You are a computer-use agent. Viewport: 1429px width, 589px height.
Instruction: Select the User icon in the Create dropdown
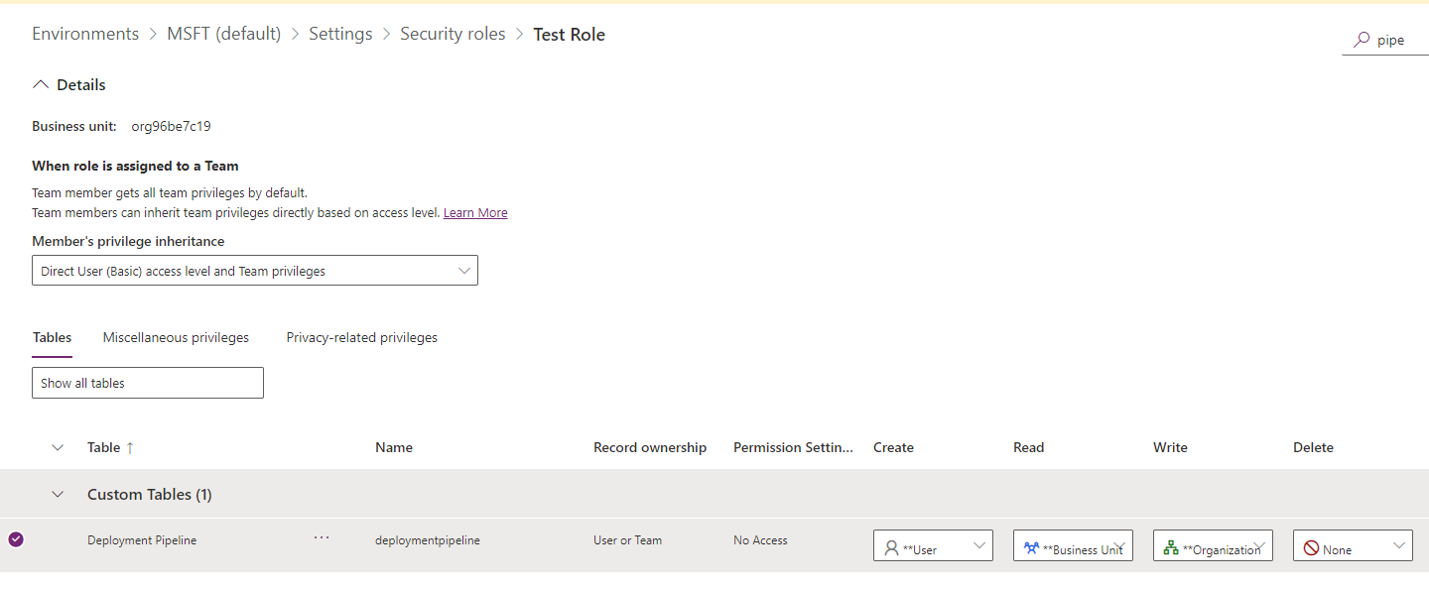click(892, 544)
